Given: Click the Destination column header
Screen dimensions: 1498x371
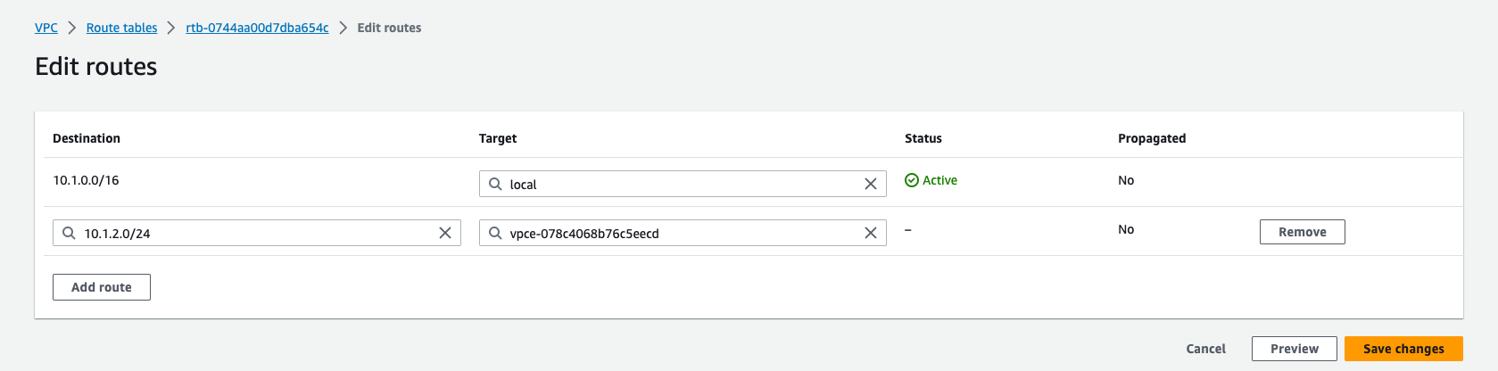Looking at the screenshot, I should pos(87,138).
